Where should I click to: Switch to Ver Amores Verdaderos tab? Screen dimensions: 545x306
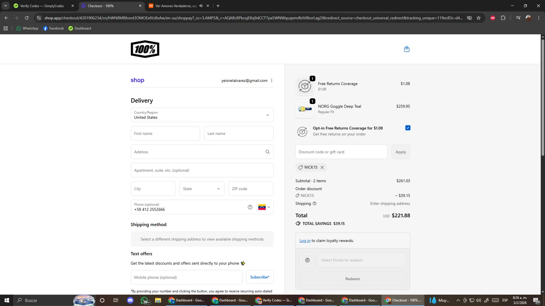click(x=176, y=6)
